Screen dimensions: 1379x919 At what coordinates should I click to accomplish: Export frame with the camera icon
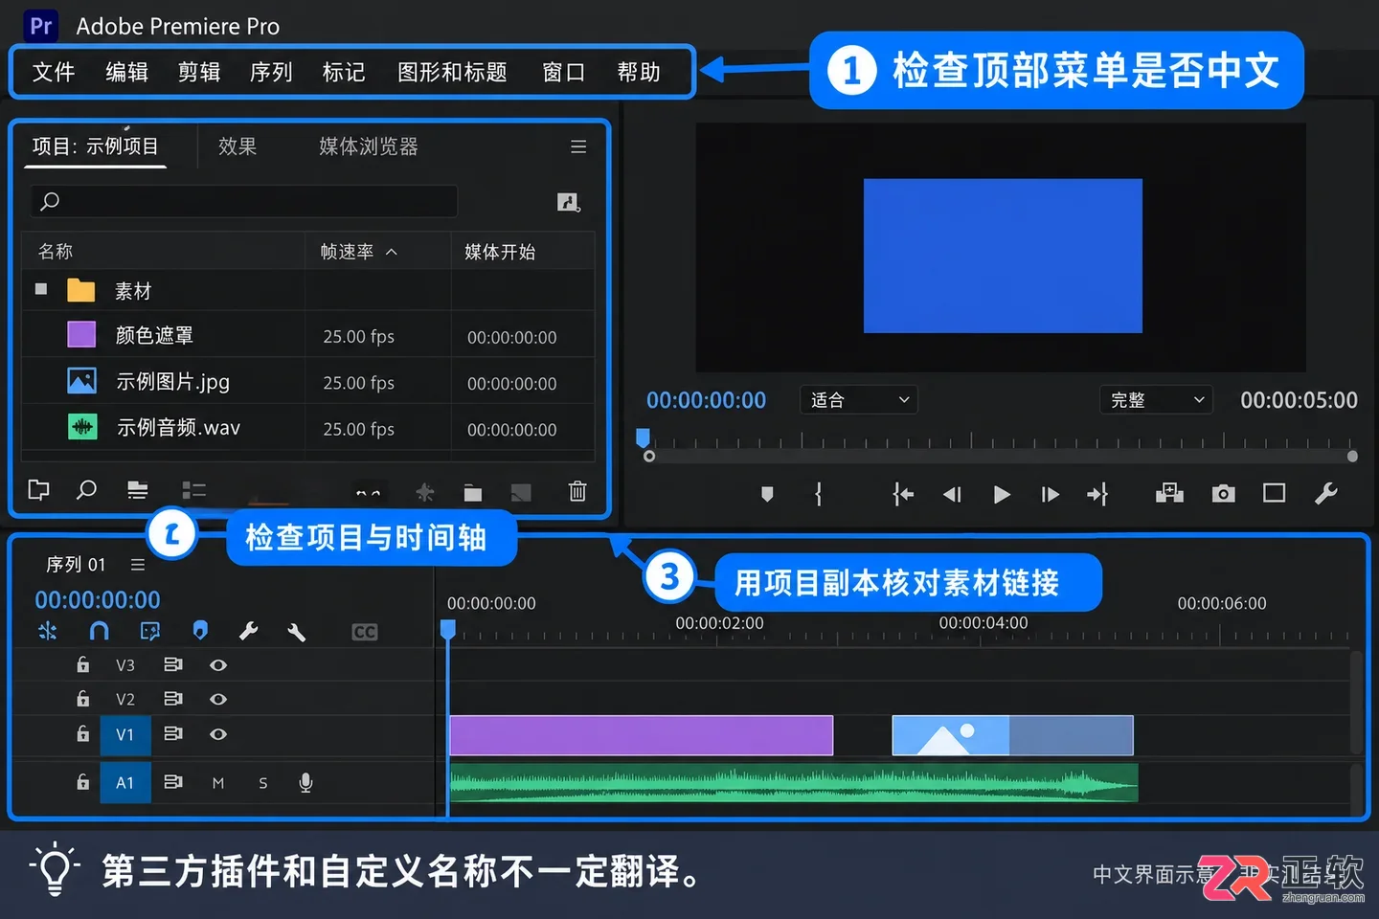click(1223, 493)
